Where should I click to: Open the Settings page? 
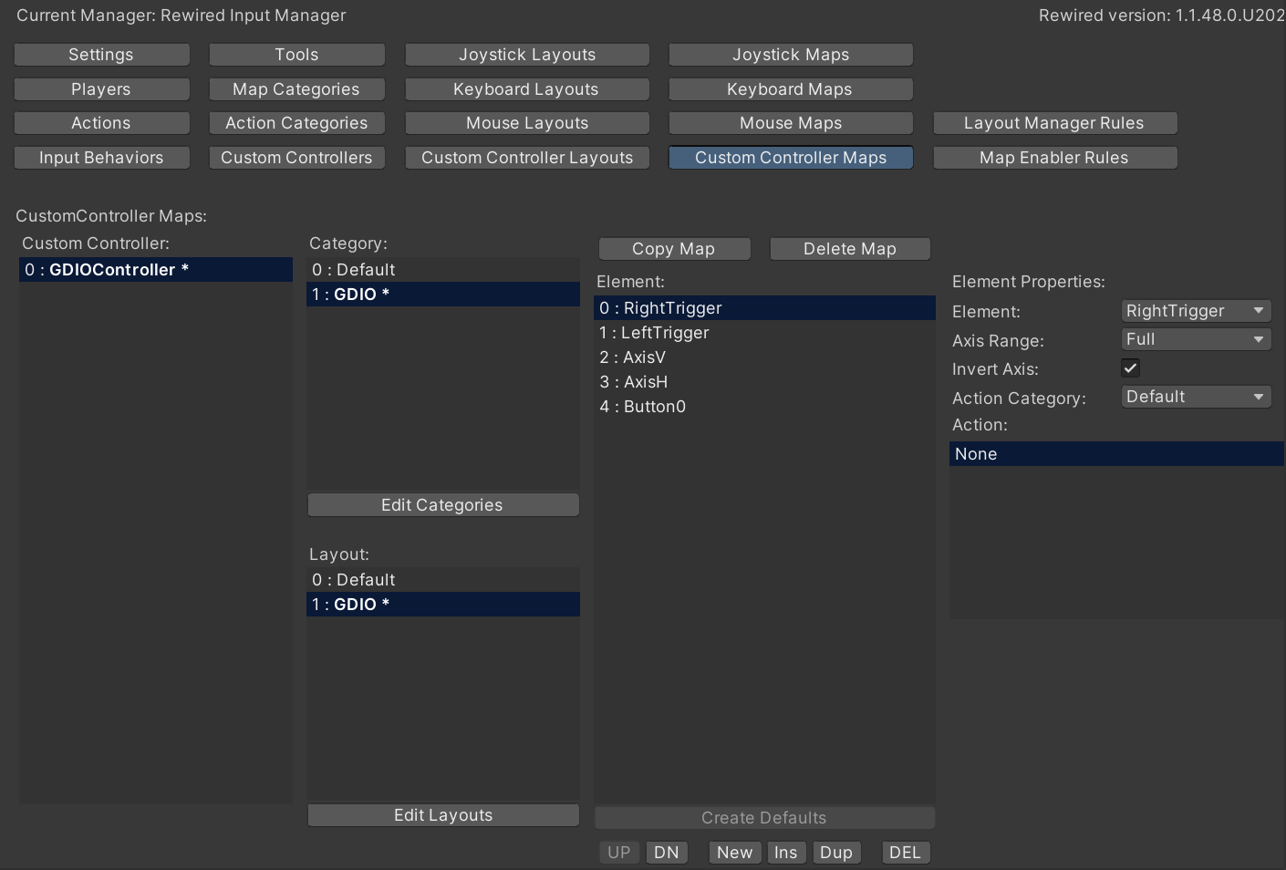(x=101, y=55)
